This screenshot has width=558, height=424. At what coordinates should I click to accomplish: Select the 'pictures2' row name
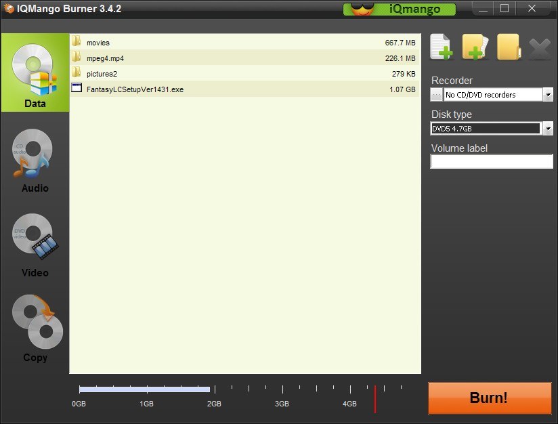pyautogui.click(x=102, y=74)
